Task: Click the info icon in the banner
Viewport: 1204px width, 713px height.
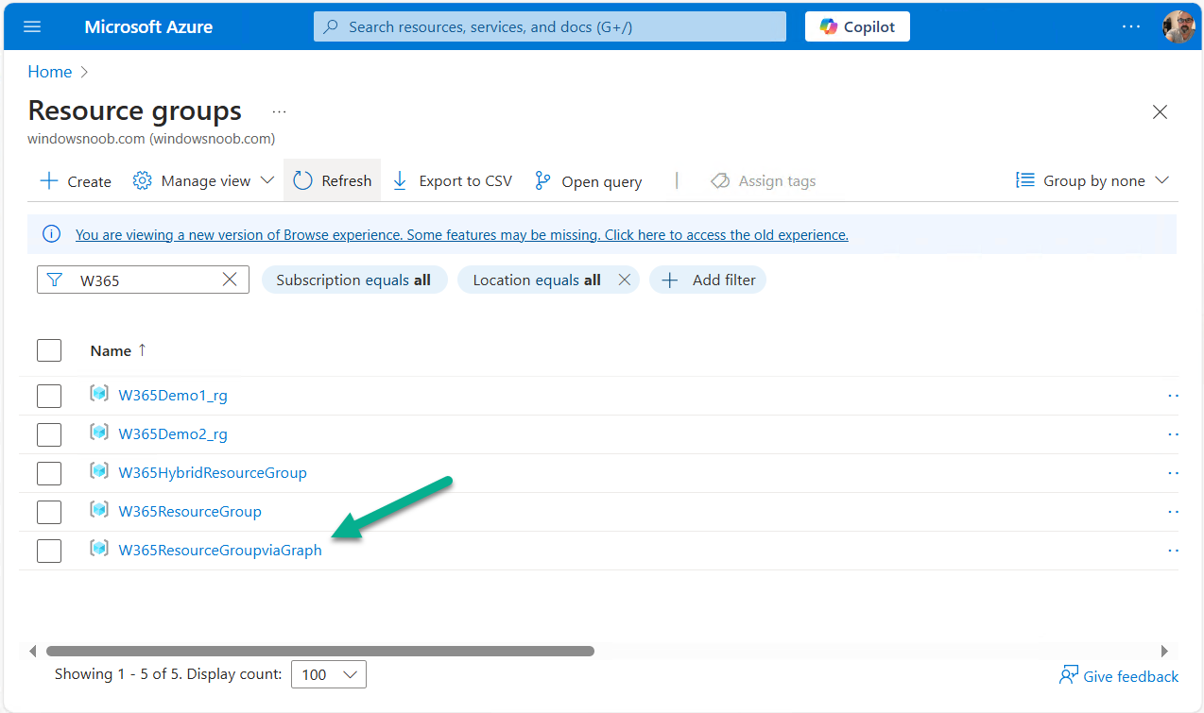Action: click(x=52, y=234)
